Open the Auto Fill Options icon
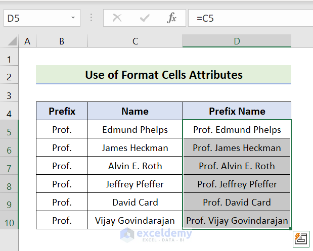Screen dimensions: 313x251 pos(302,238)
